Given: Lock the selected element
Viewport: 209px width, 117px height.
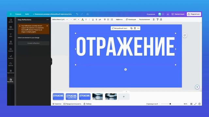Looking at the screenshot, I should (x=161, y=19).
